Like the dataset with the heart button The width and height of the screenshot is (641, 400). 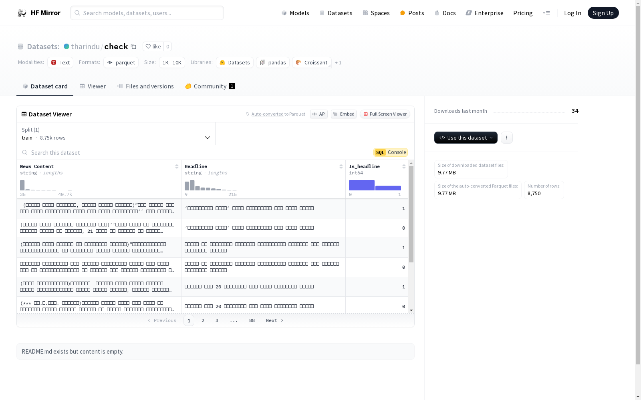153,46
